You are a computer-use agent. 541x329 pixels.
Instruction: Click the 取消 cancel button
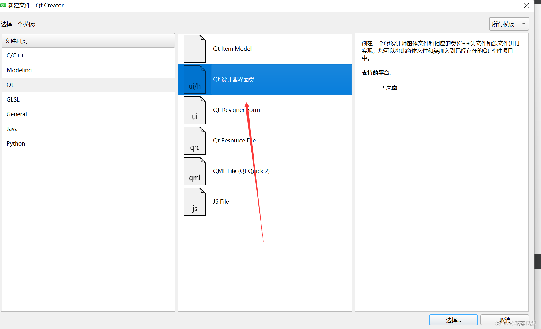coord(505,320)
